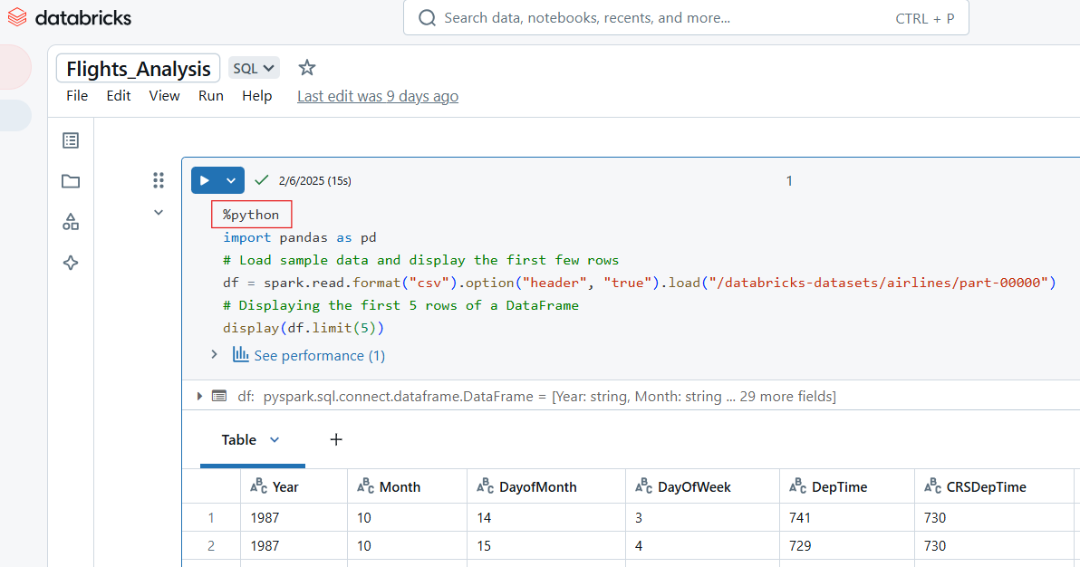This screenshot has height=567, width=1080.
Task: Click the Displaying the first 5 rows comment
Action: [x=400, y=305]
